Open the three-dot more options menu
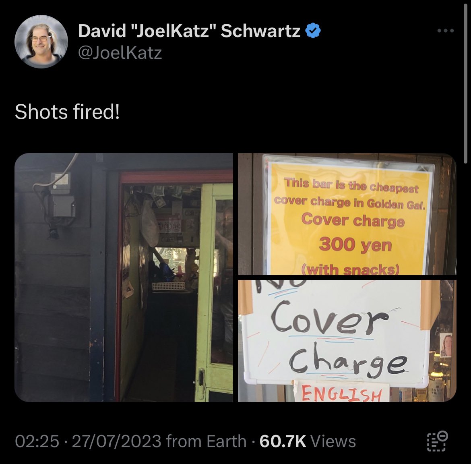This screenshot has width=471, height=464. 446,31
